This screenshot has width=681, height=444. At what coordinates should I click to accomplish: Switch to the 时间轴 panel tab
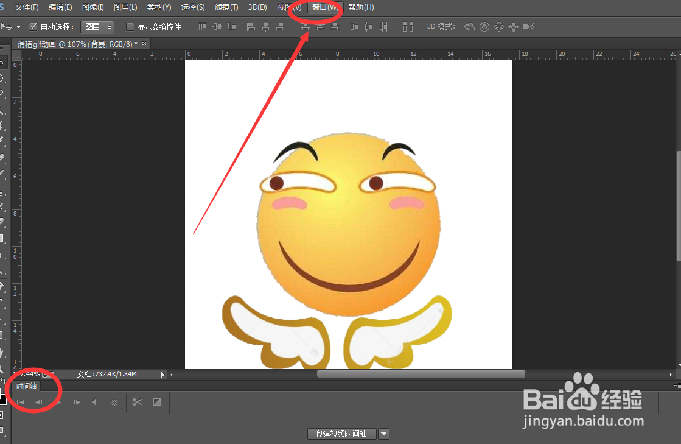tap(27, 386)
